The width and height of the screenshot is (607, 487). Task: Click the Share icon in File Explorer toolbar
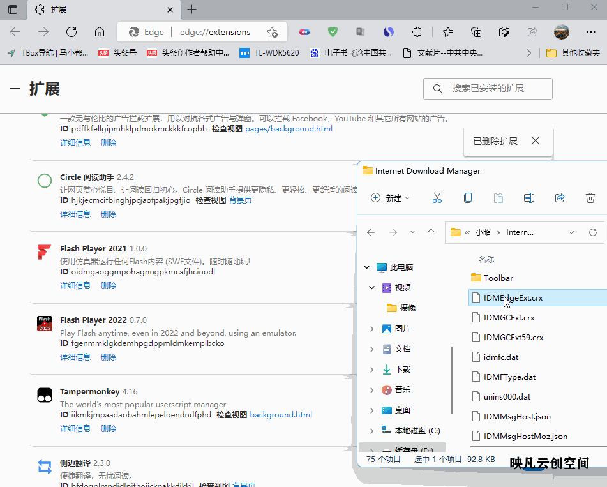click(560, 199)
